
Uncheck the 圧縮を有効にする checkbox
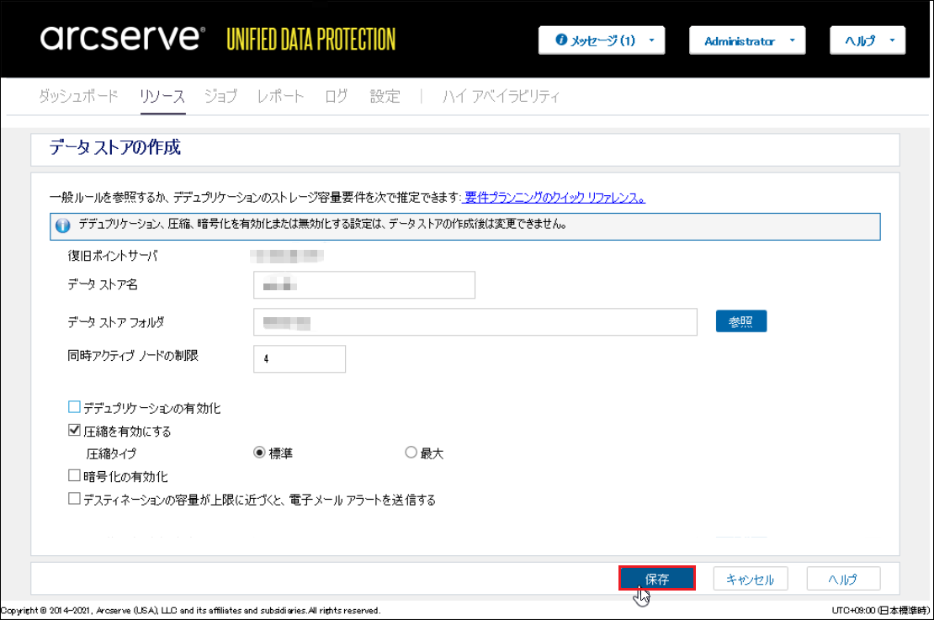[x=74, y=430]
